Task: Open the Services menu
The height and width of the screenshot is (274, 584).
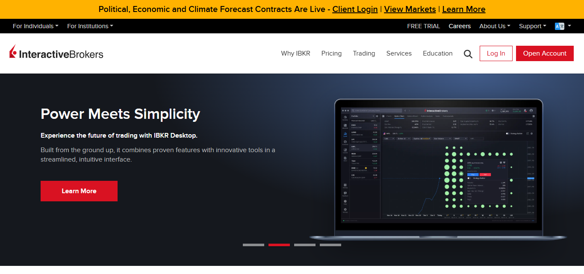Action: pos(399,53)
